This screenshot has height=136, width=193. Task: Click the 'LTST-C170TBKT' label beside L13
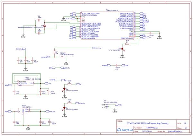click(x=115, y=50)
